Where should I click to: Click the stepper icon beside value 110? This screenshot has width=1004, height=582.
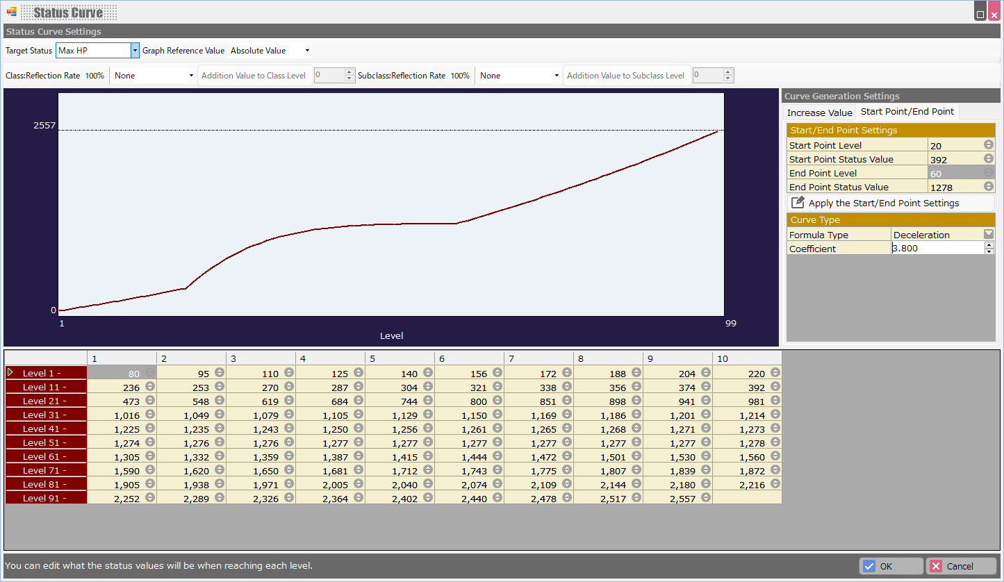pyautogui.click(x=288, y=373)
